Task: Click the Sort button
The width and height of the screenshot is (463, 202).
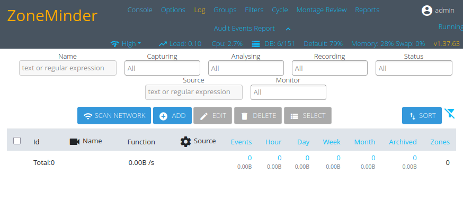Action: coord(422,116)
